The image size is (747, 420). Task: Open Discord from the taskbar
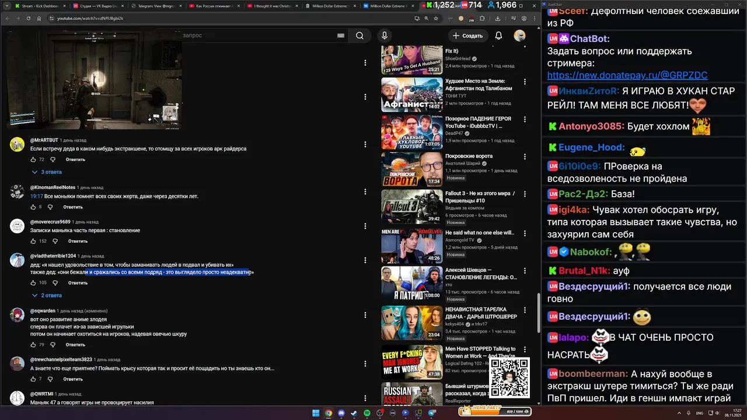[341, 413]
